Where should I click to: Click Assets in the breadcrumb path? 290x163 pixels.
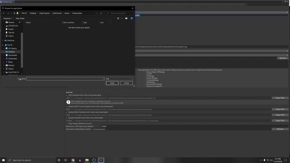coord(67,13)
